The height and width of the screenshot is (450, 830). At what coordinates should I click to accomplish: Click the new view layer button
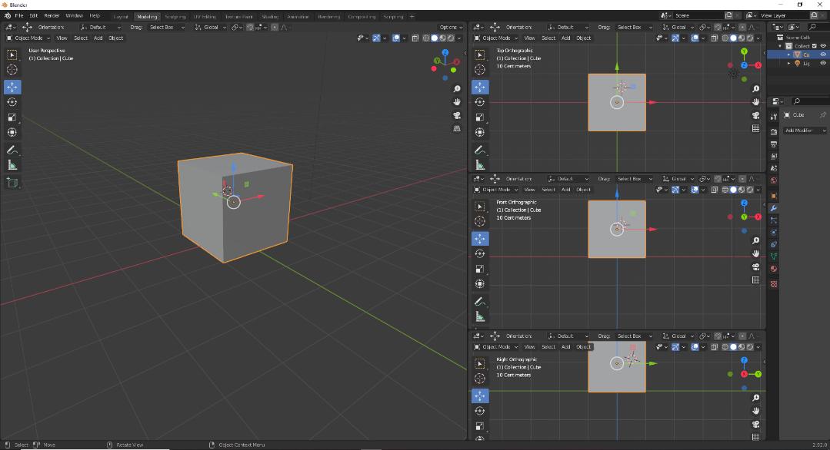coord(814,16)
